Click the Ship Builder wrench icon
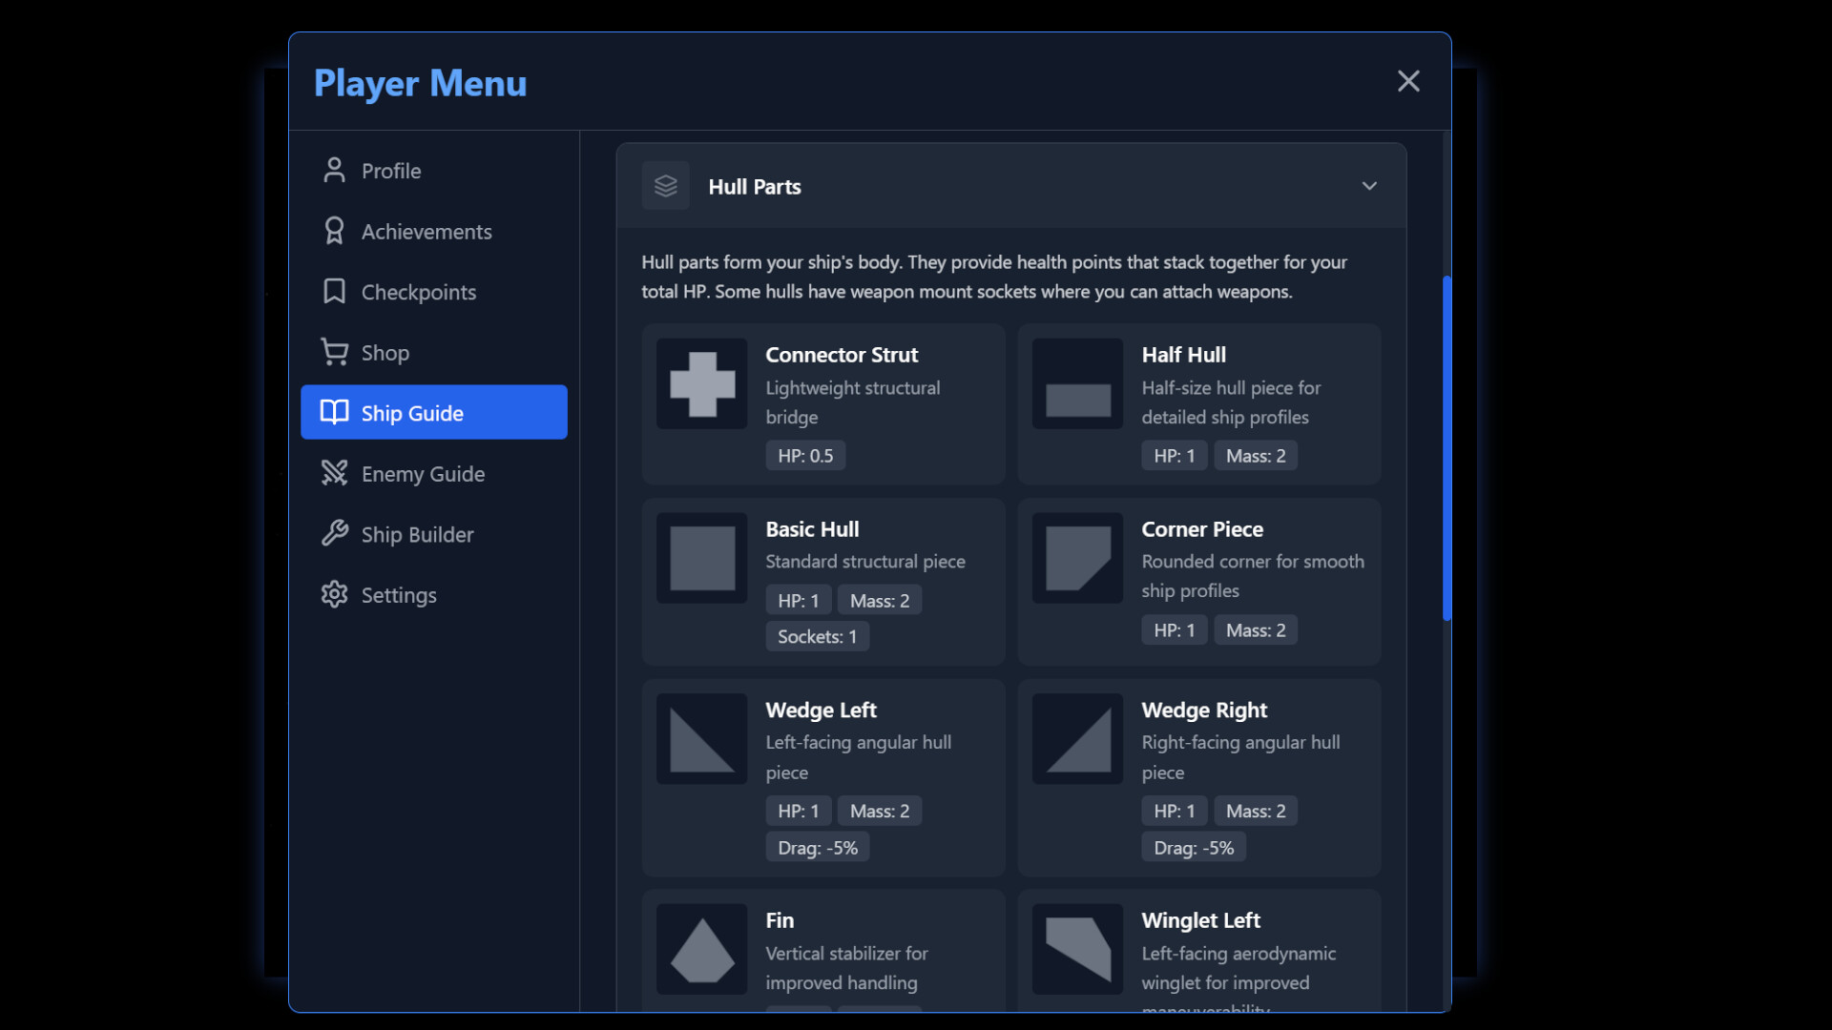This screenshot has height=1030, width=1832. 334,534
